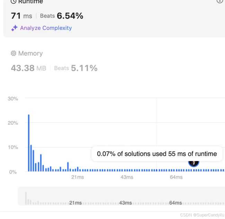Viewport: 225px width, 219px height.
Task: Click the 21ms chart axis label
Action: (78, 177)
